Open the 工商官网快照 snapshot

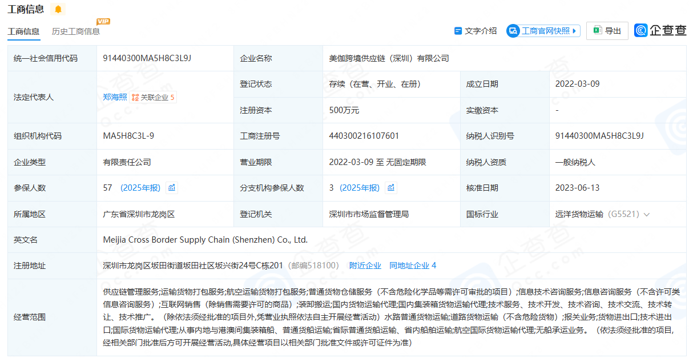point(543,31)
